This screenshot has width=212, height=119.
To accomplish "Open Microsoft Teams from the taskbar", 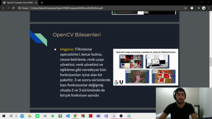I will click(98, 116).
